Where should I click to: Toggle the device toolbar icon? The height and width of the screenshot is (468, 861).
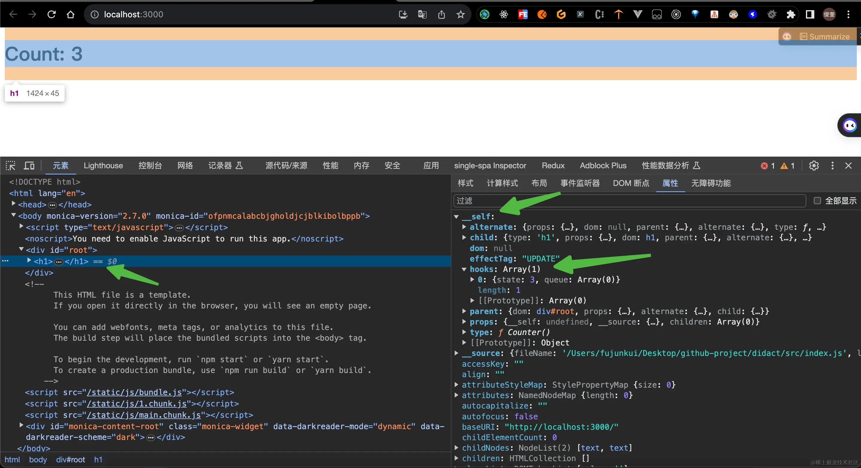[29, 166]
